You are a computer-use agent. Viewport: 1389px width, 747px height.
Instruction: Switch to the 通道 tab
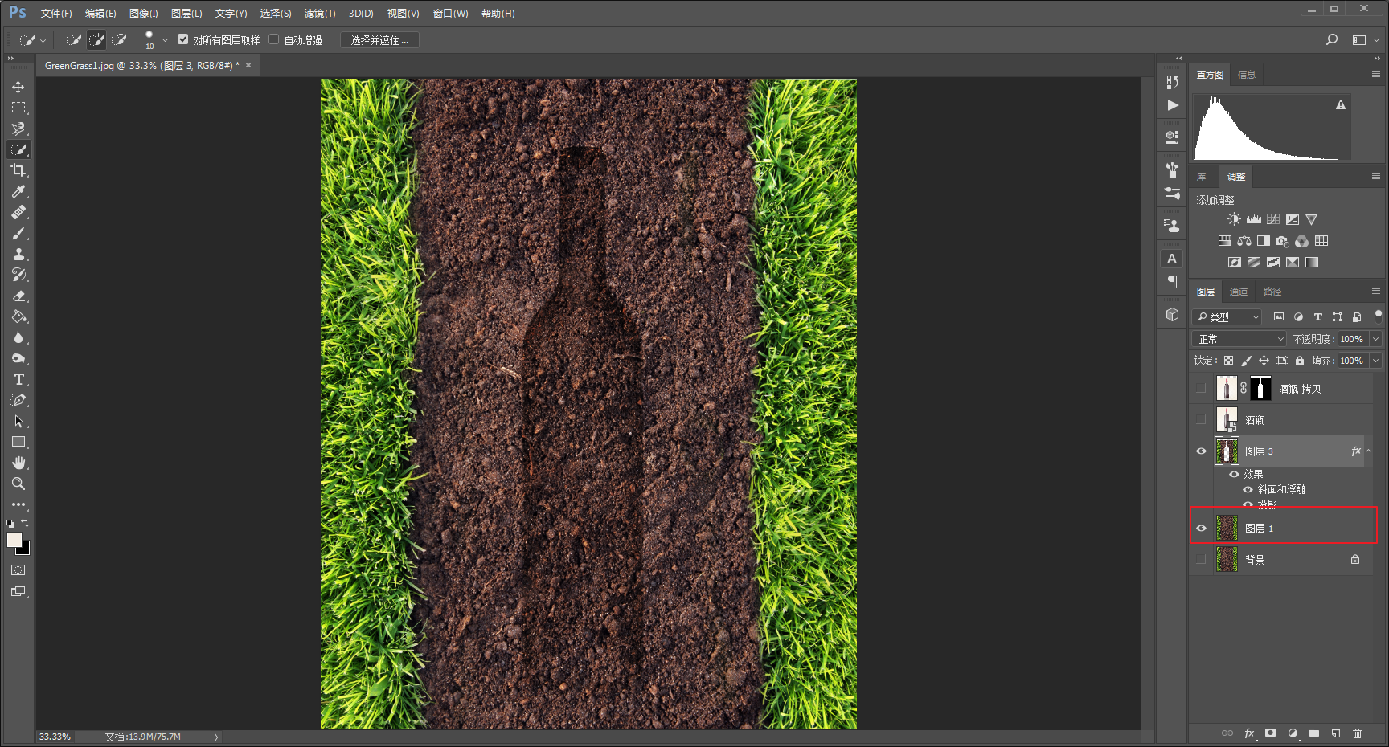1239,292
